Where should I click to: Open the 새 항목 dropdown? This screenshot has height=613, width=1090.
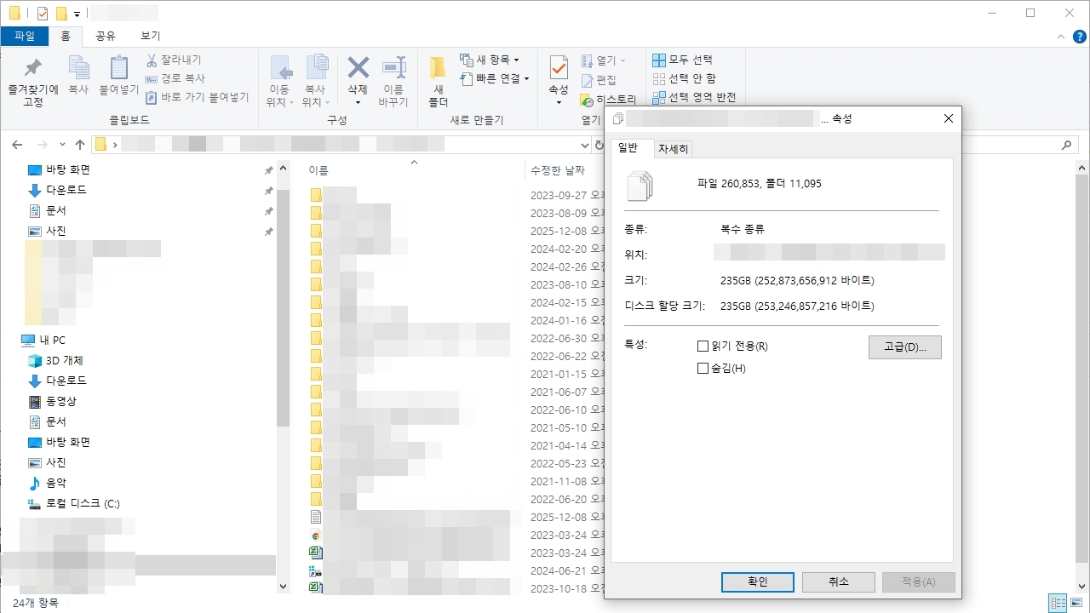(x=490, y=60)
